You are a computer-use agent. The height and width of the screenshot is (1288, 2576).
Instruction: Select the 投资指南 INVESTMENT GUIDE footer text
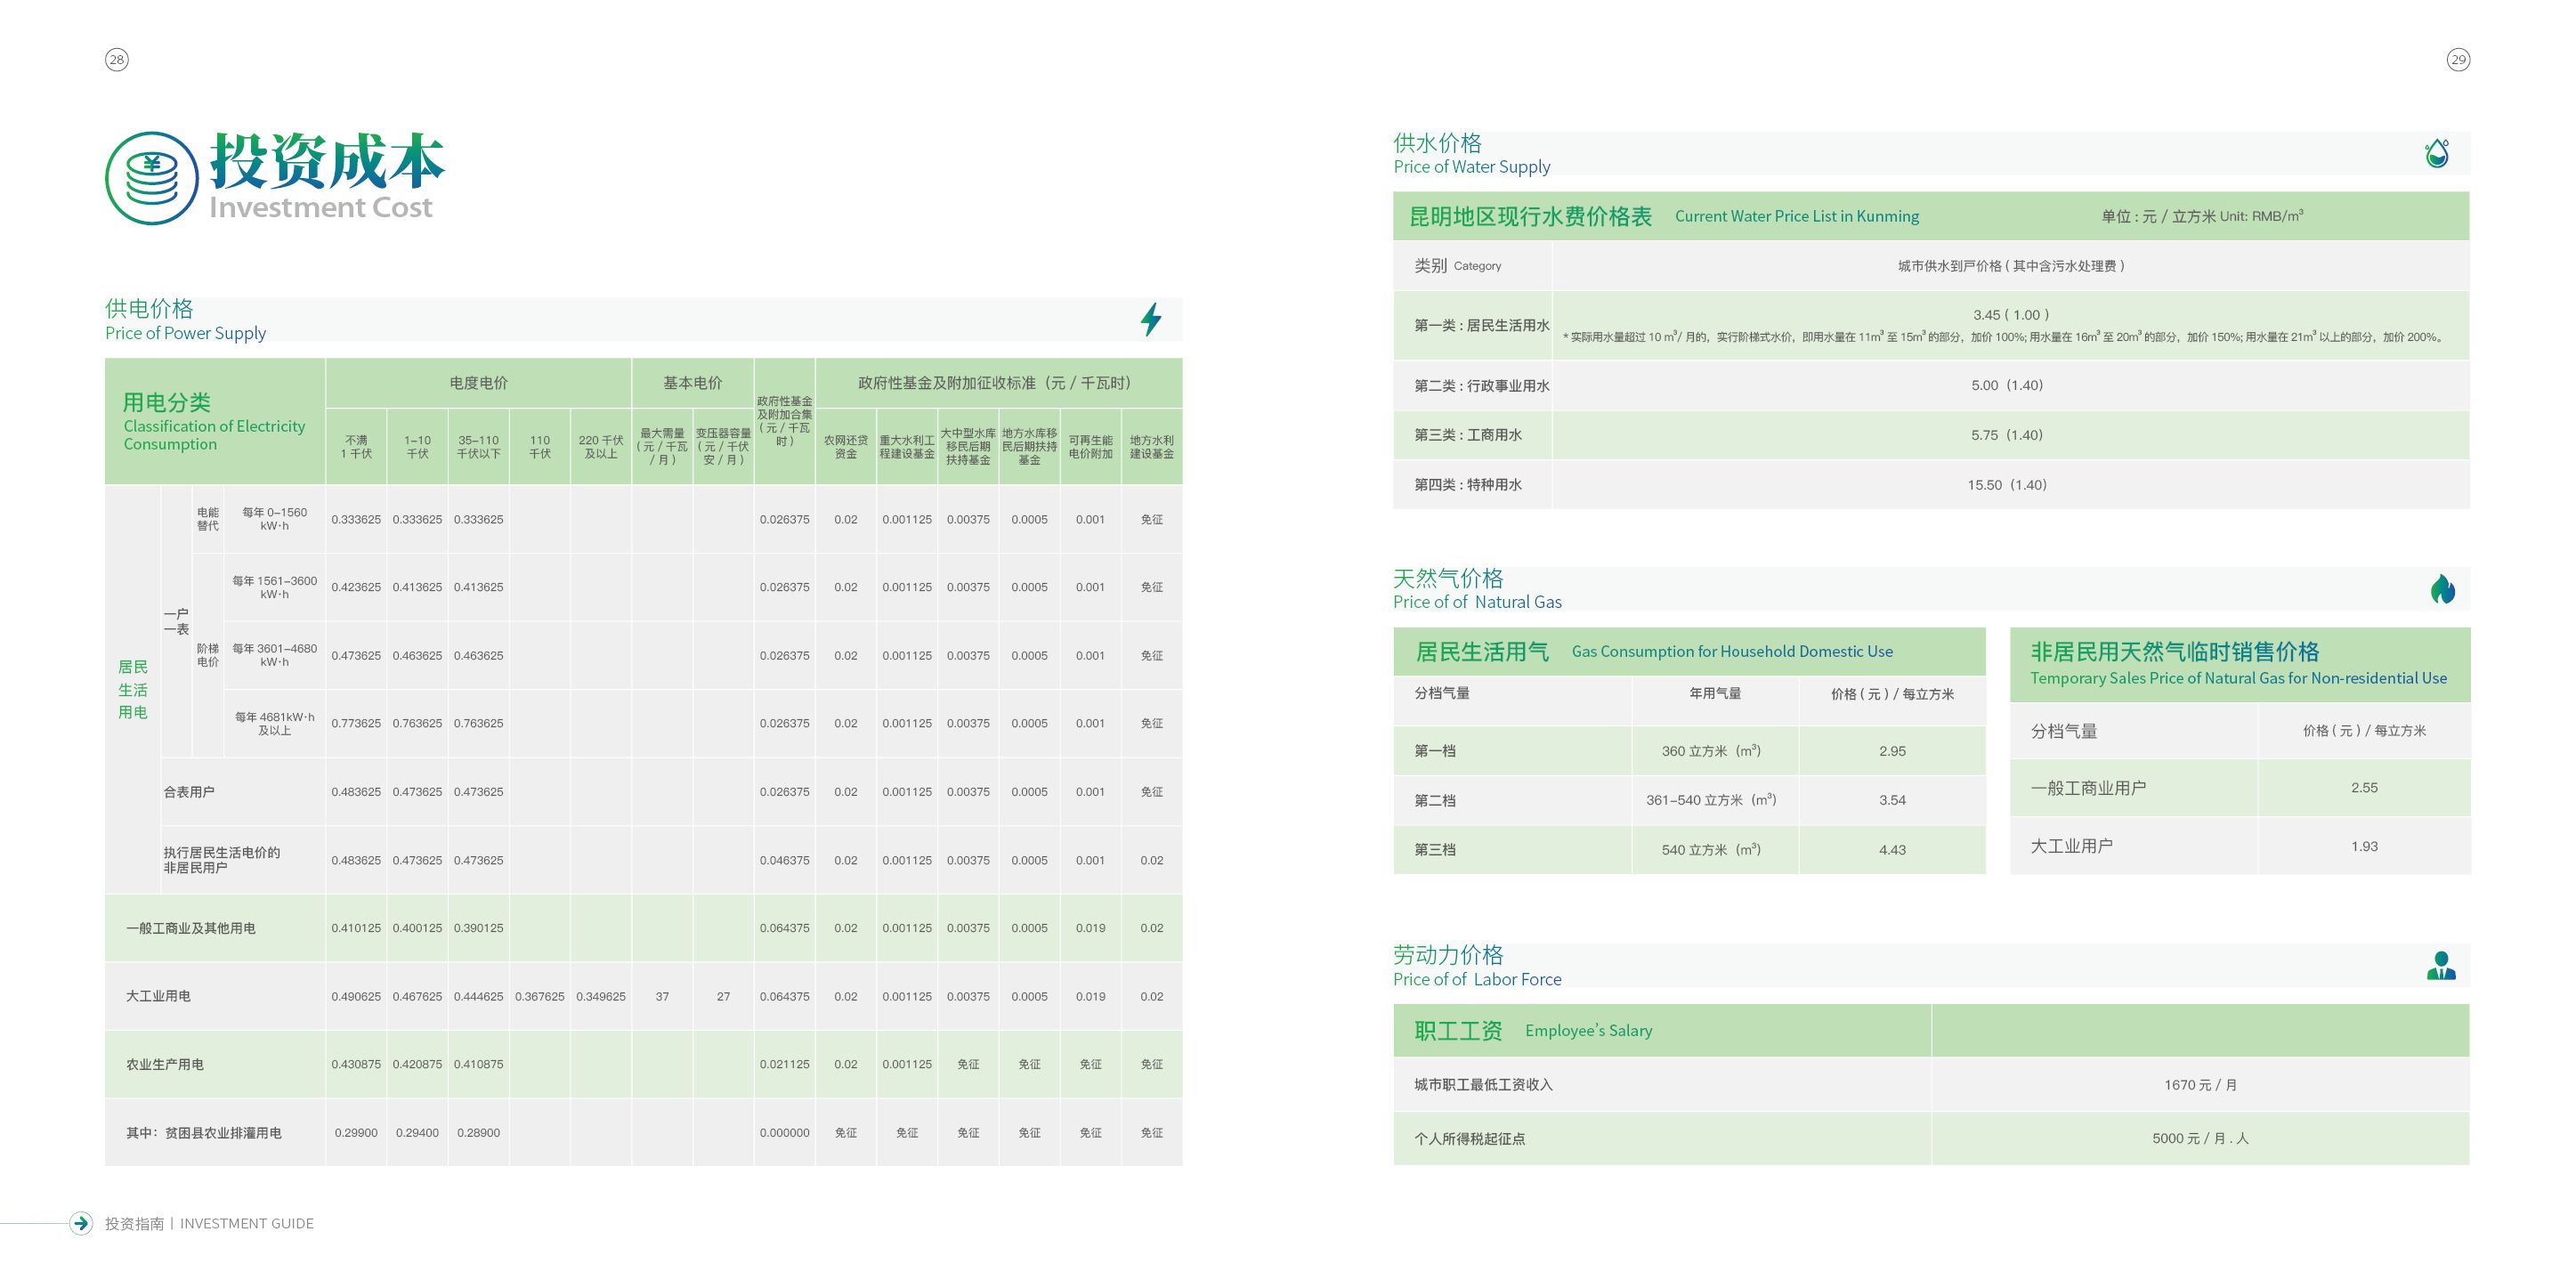[209, 1224]
